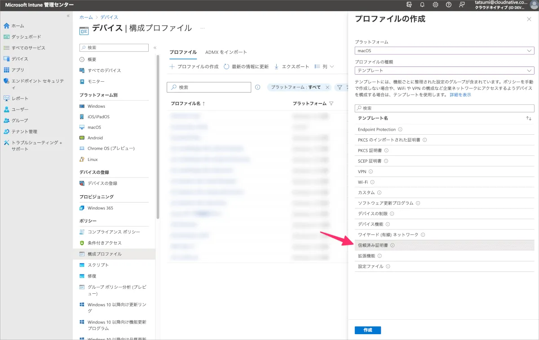Click the sort arrows icon beside テンプレート名

pos(529,118)
